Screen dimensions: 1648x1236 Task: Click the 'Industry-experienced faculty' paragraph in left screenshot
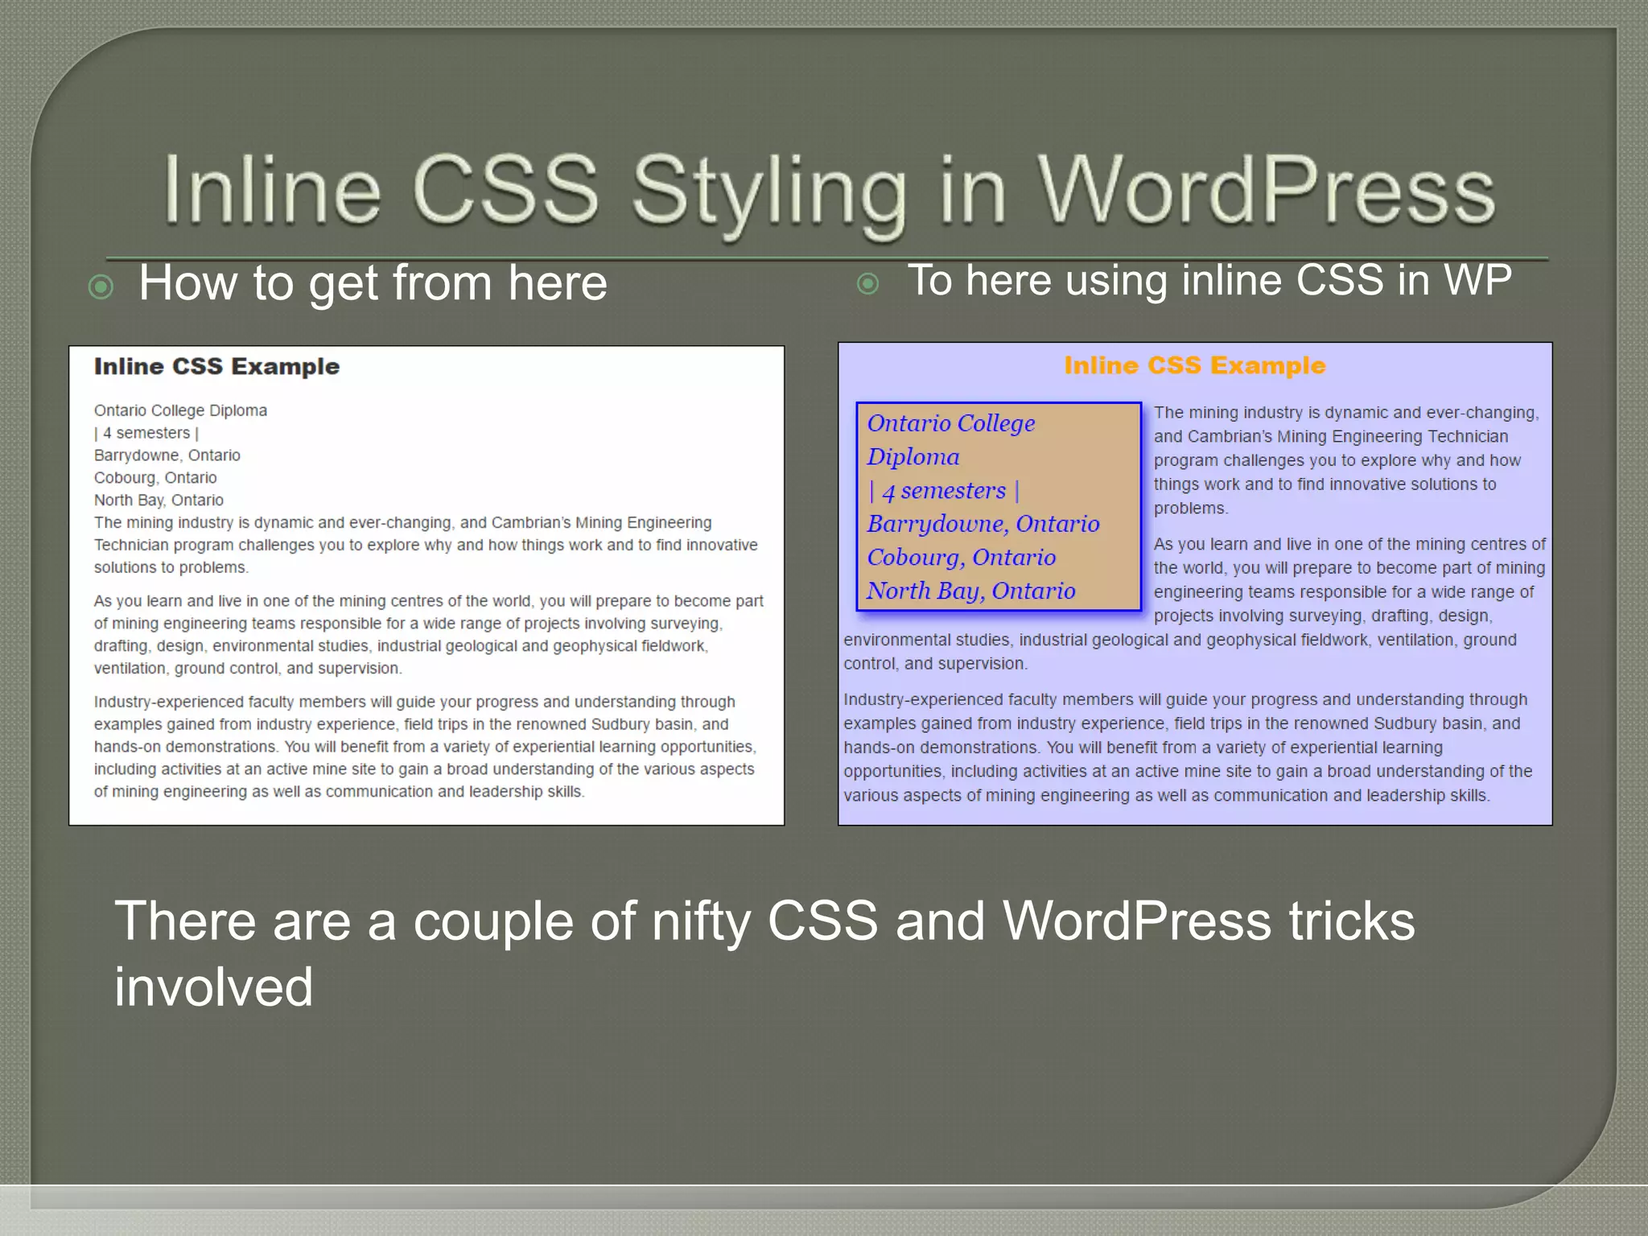[x=425, y=747]
